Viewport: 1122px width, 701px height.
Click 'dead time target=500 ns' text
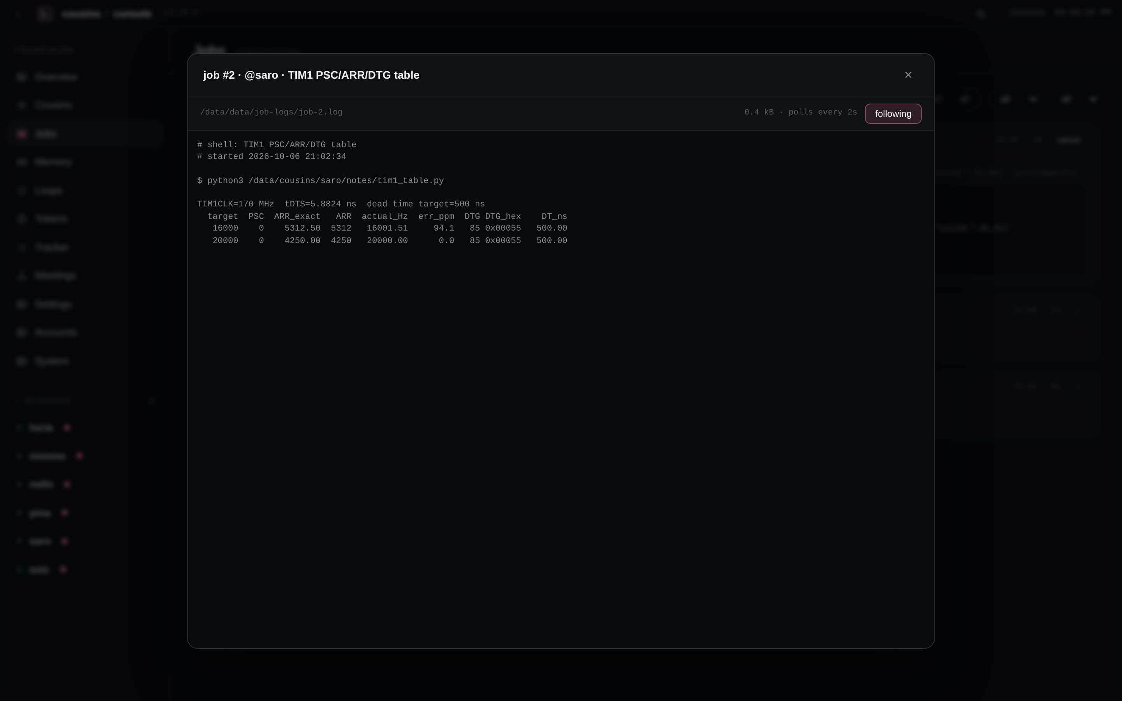pyautogui.click(x=425, y=204)
